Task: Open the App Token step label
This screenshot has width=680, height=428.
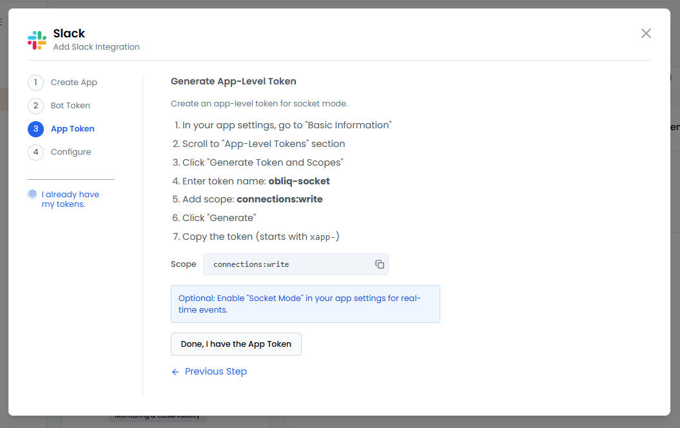Action: [73, 129]
